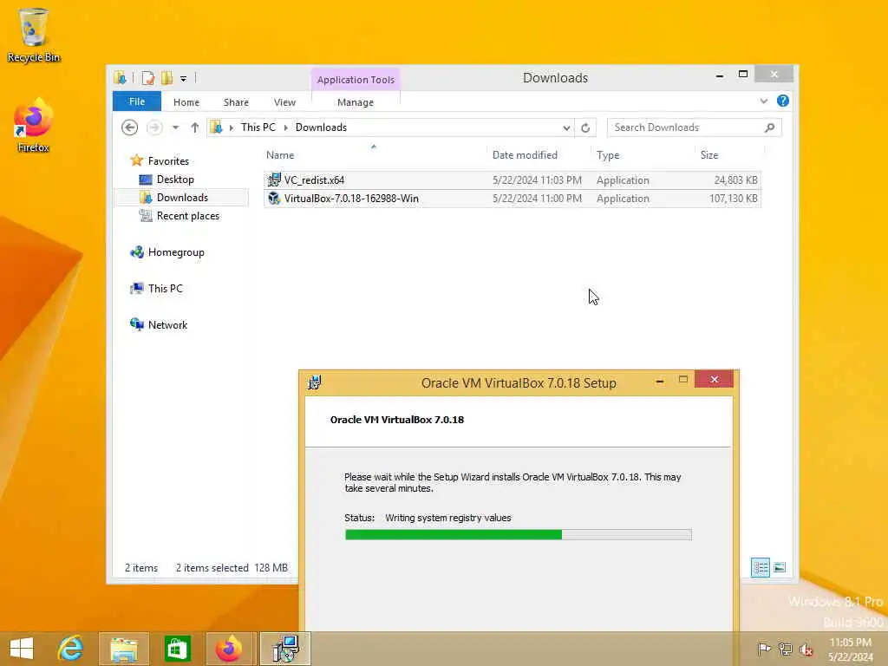Open the Customize Quick Access Toolbar arrow
Image resolution: width=888 pixels, height=666 pixels.
(x=184, y=79)
